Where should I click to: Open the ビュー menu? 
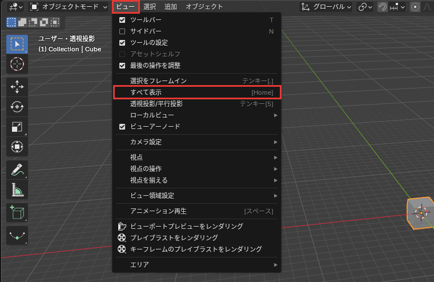[126, 7]
